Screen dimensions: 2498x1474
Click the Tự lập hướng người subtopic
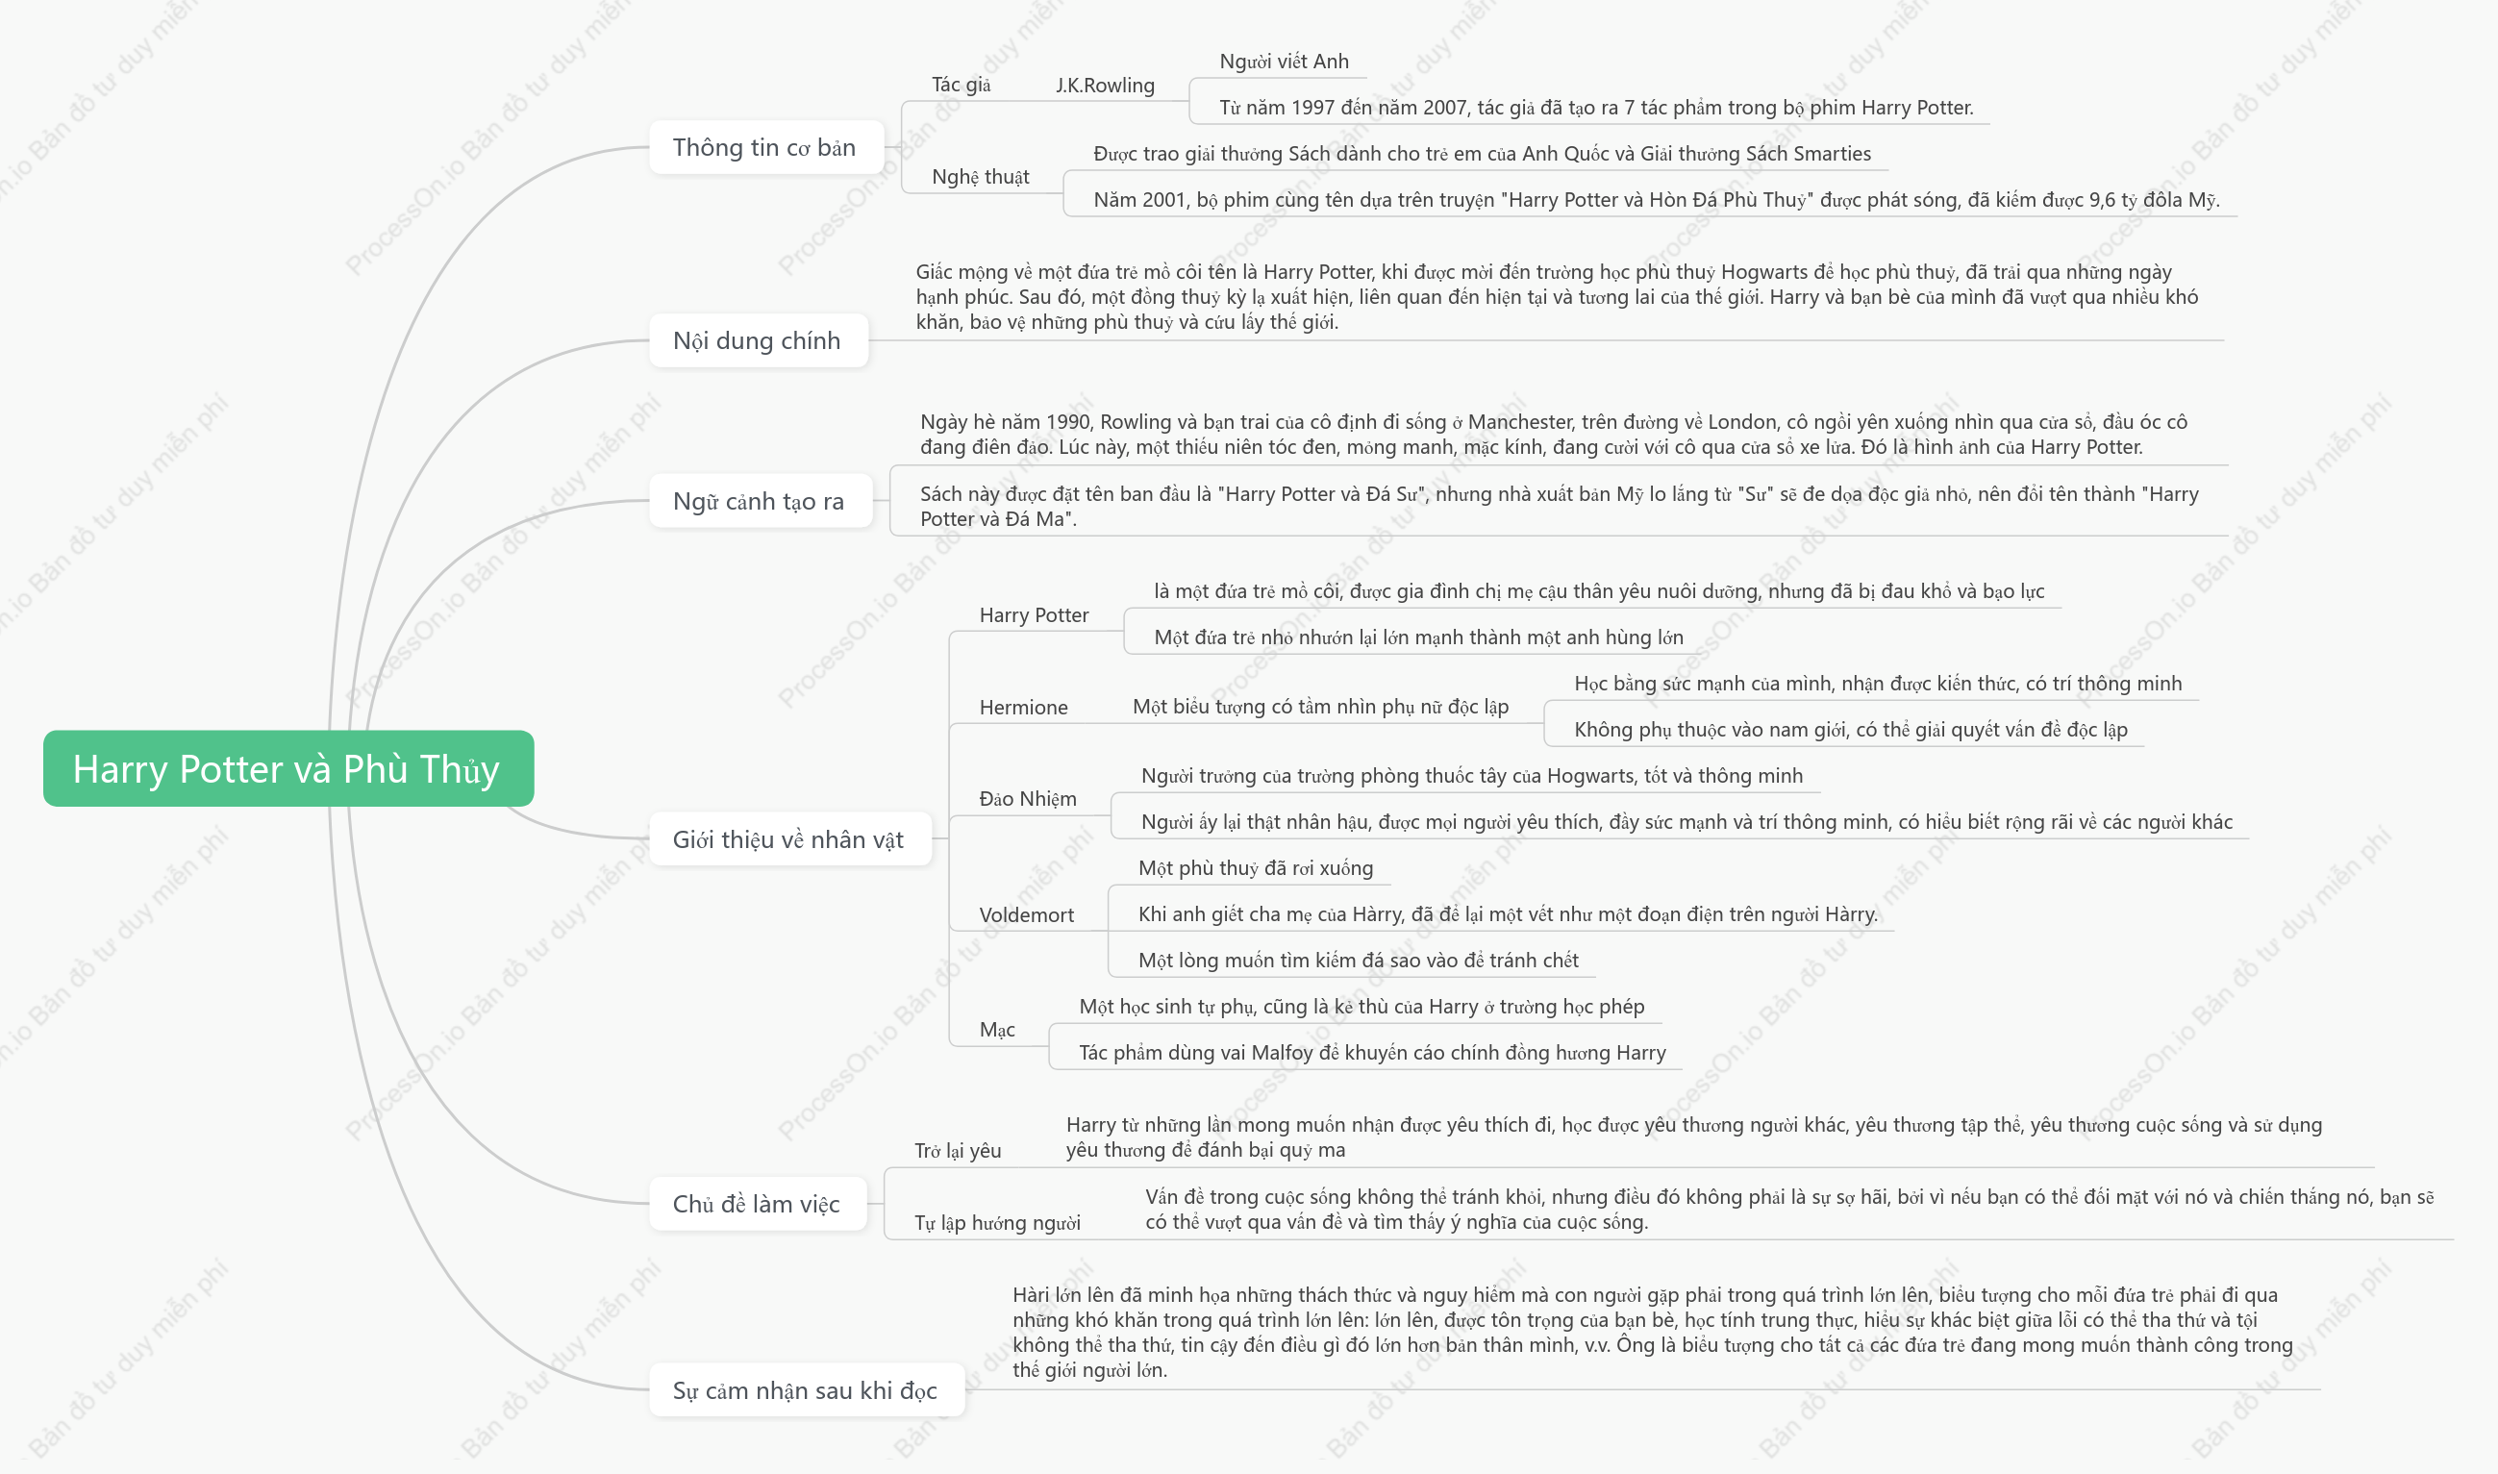pos(997,1223)
